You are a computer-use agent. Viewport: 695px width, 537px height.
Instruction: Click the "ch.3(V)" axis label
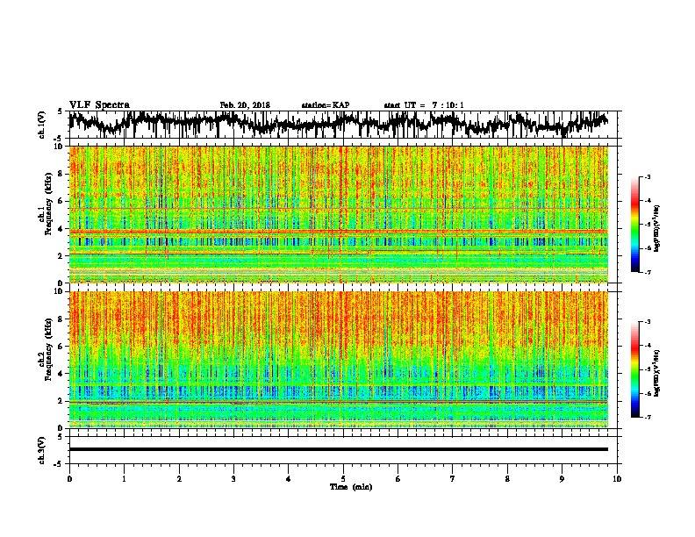coord(41,450)
